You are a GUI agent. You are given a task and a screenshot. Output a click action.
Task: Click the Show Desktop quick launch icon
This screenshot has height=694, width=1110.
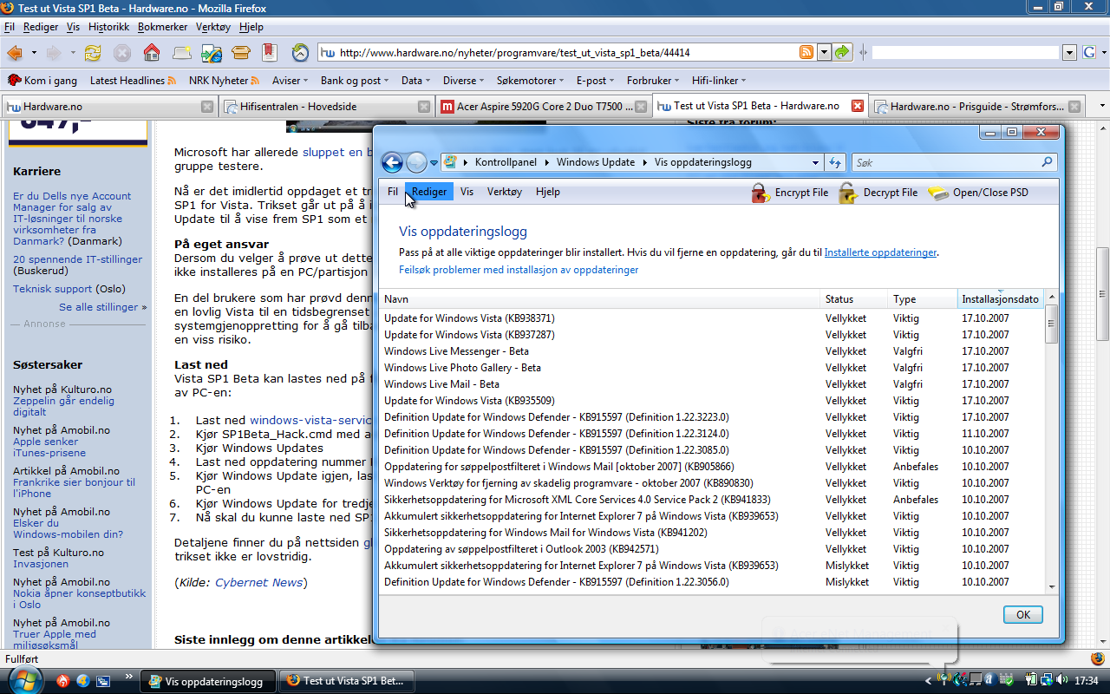click(103, 681)
